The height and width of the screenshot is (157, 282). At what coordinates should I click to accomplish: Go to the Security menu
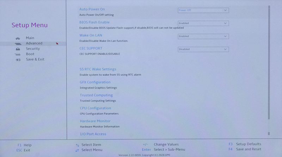pyautogui.click(x=33, y=48)
